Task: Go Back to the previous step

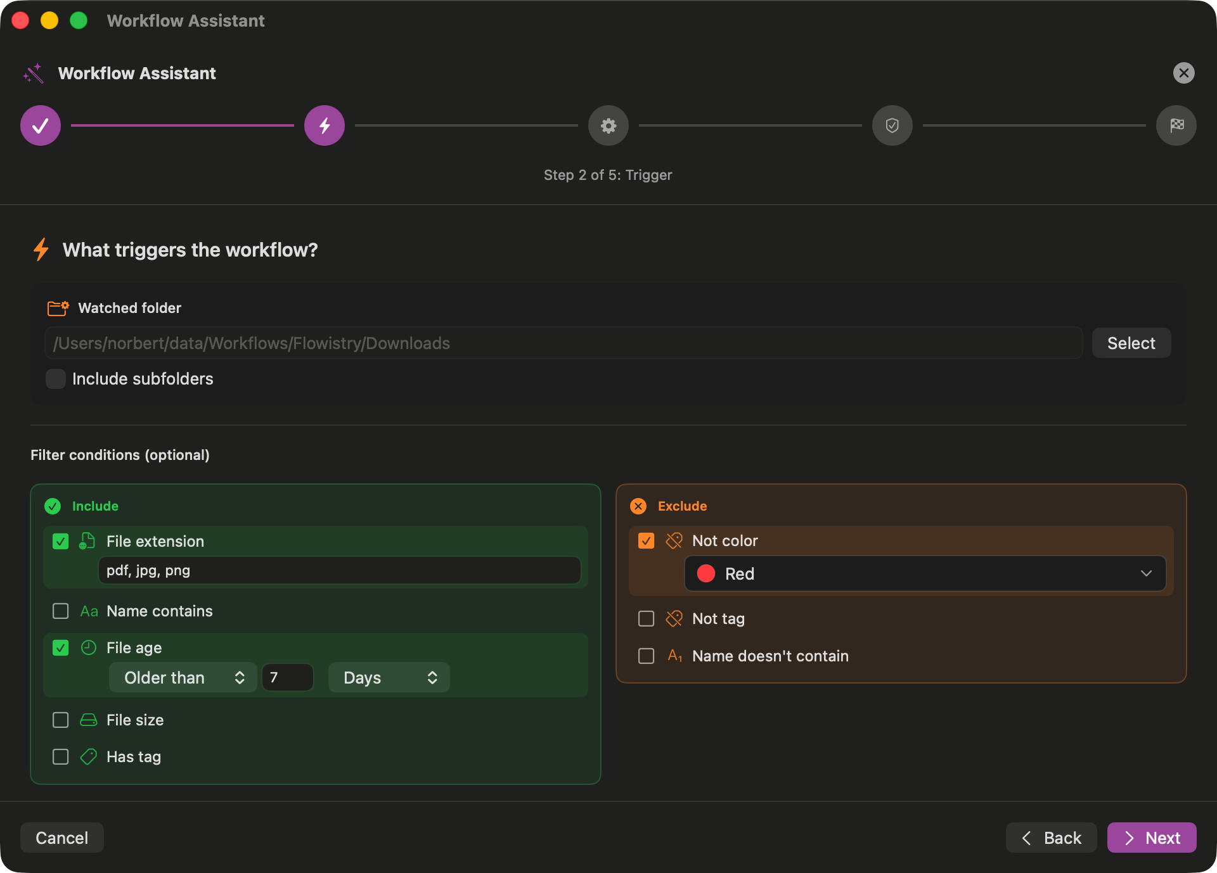Action: tap(1052, 838)
